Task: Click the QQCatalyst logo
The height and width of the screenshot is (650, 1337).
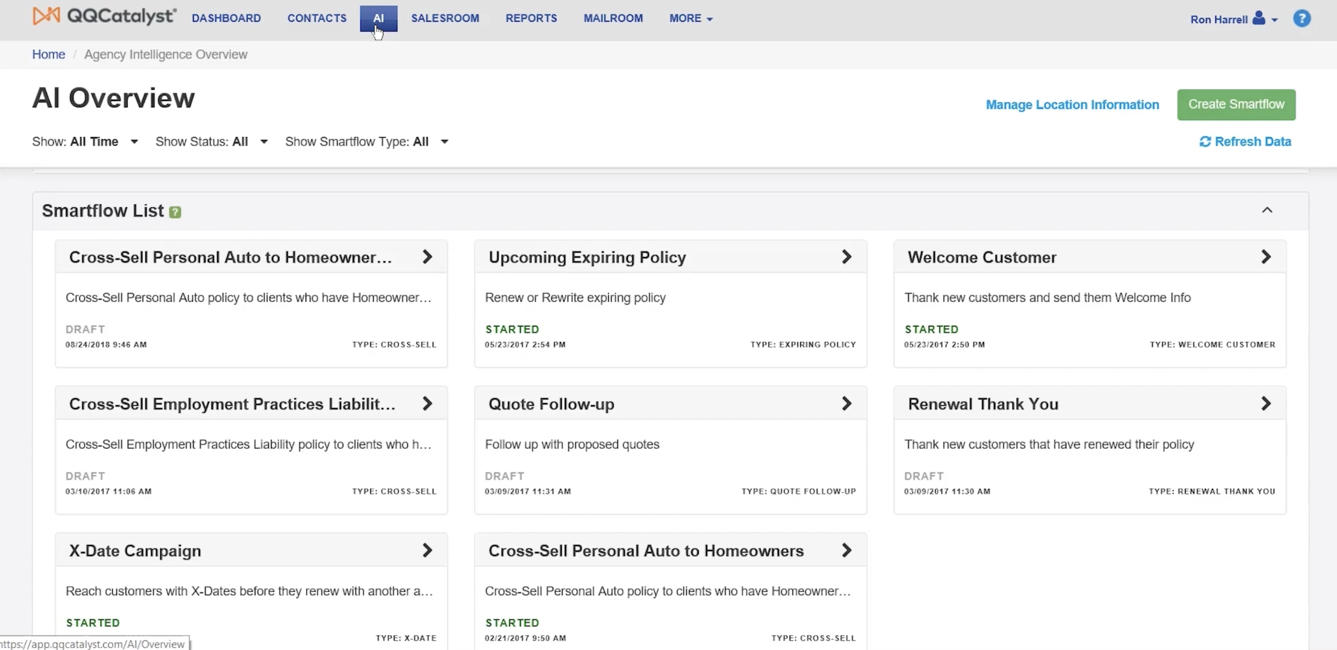Action: [104, 16]
